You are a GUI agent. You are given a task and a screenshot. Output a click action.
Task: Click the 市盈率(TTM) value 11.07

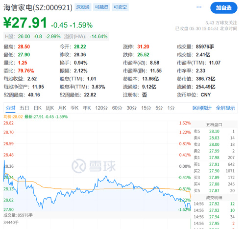pyautogui.click(x=215, y=63)
